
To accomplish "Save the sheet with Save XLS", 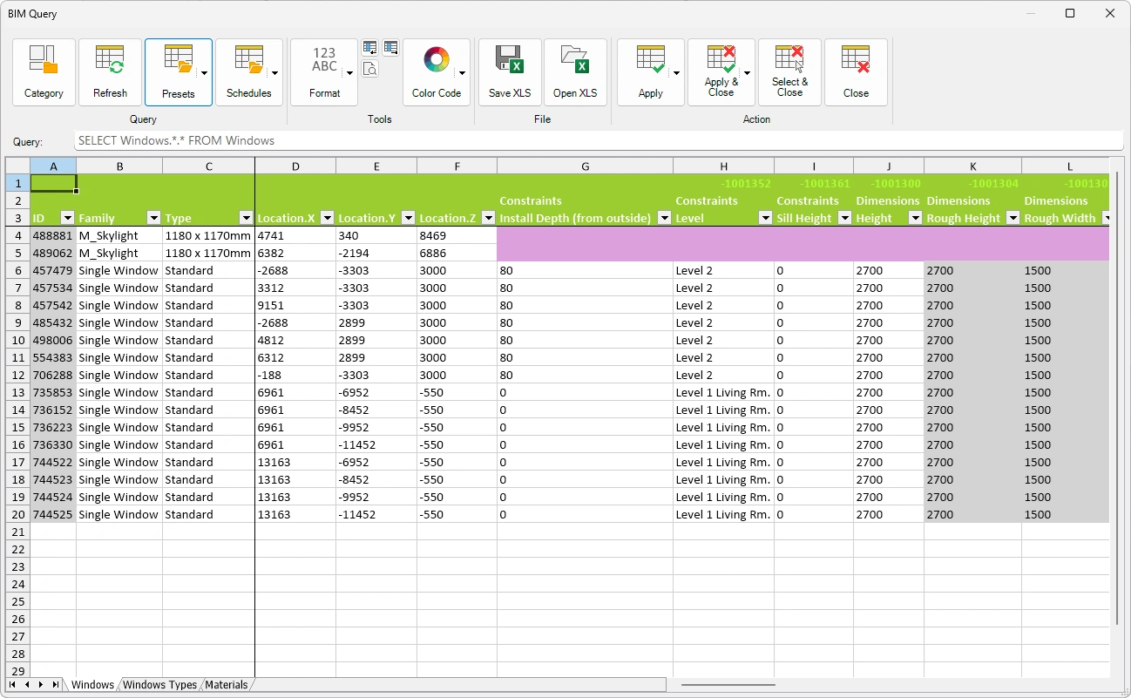I will tap(510, 72).
